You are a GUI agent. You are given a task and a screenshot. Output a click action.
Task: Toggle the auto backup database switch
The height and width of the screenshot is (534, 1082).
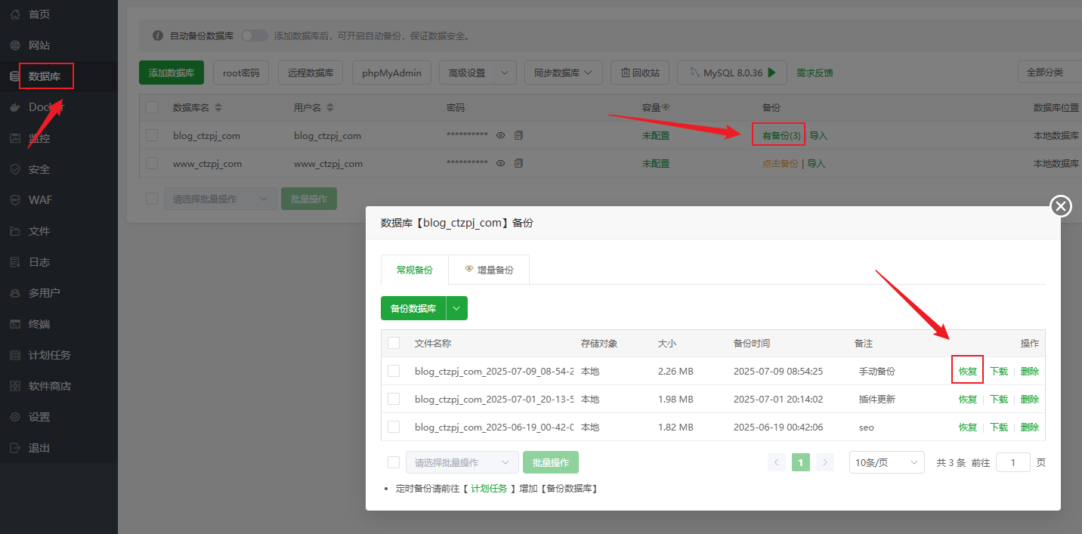click(255, 35)
